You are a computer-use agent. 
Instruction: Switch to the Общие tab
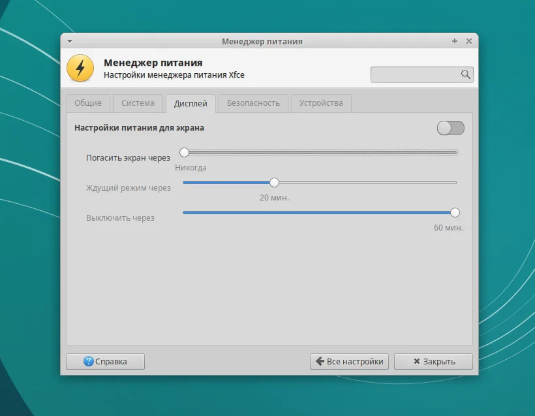pyautogui.click(x=88, y=103)
